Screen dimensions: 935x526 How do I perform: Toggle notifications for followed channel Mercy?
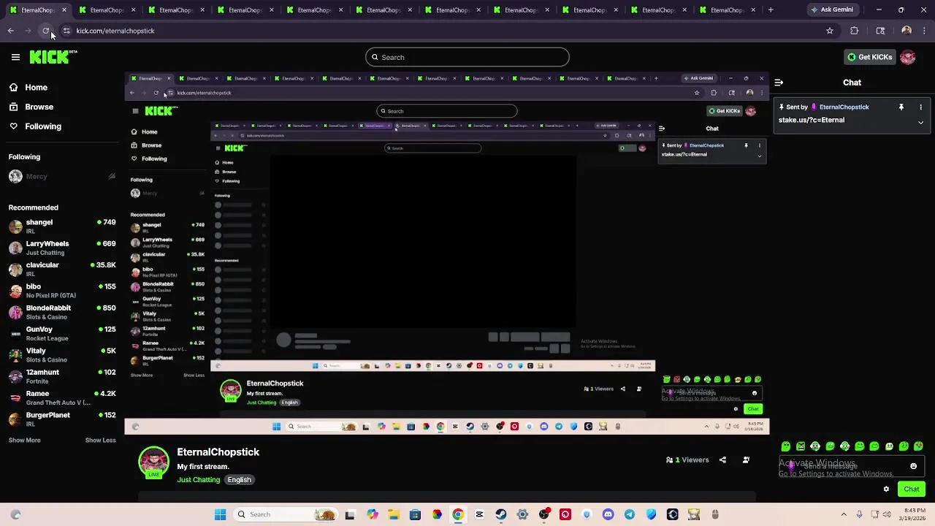pos(112,176)
